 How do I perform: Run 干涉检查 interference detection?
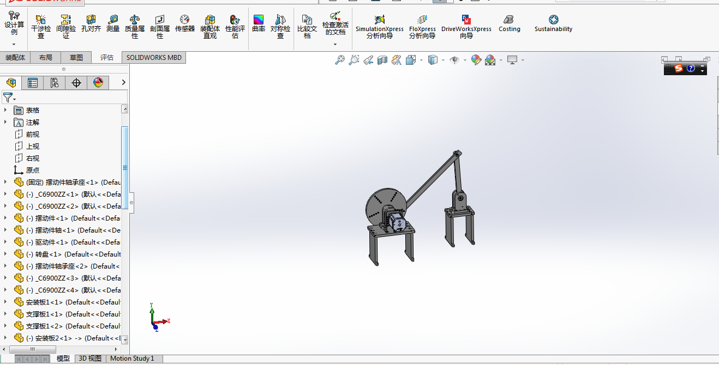pos(41,27)
